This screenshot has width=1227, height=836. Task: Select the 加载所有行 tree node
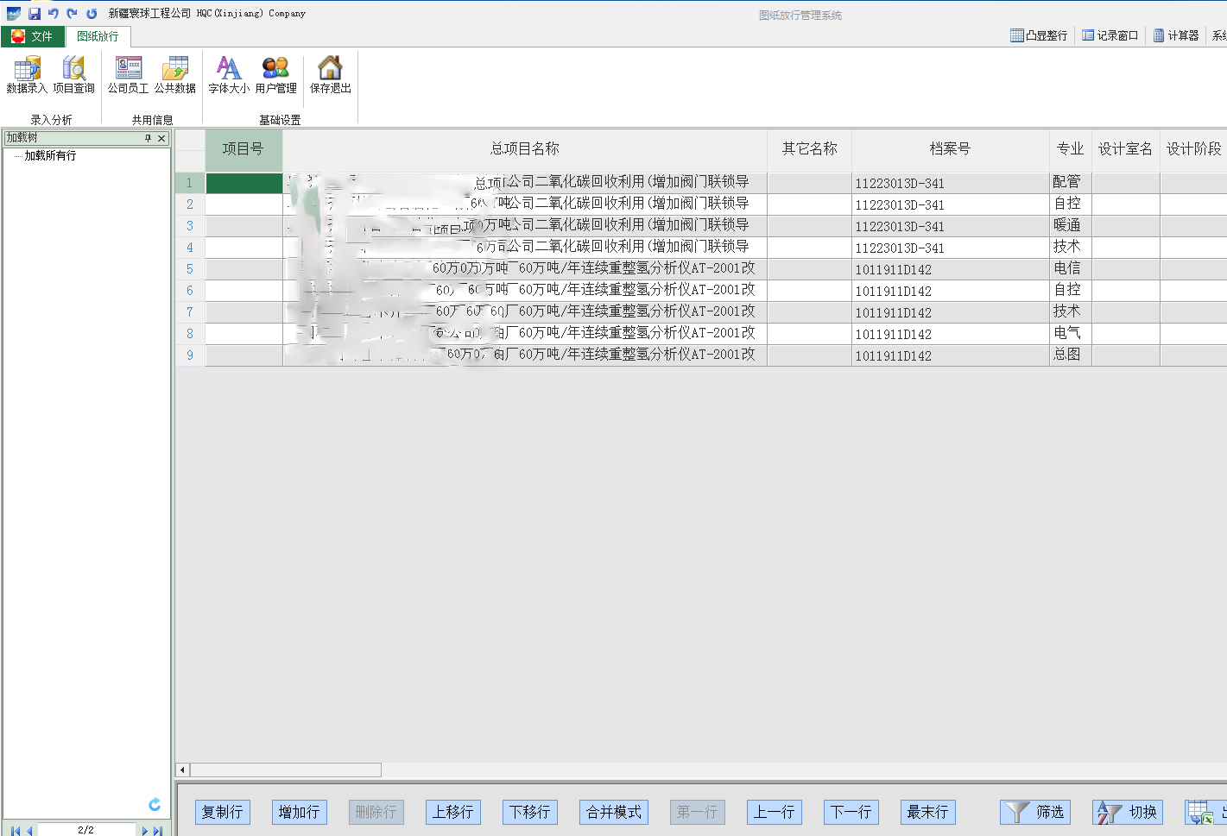coord(50,156)
